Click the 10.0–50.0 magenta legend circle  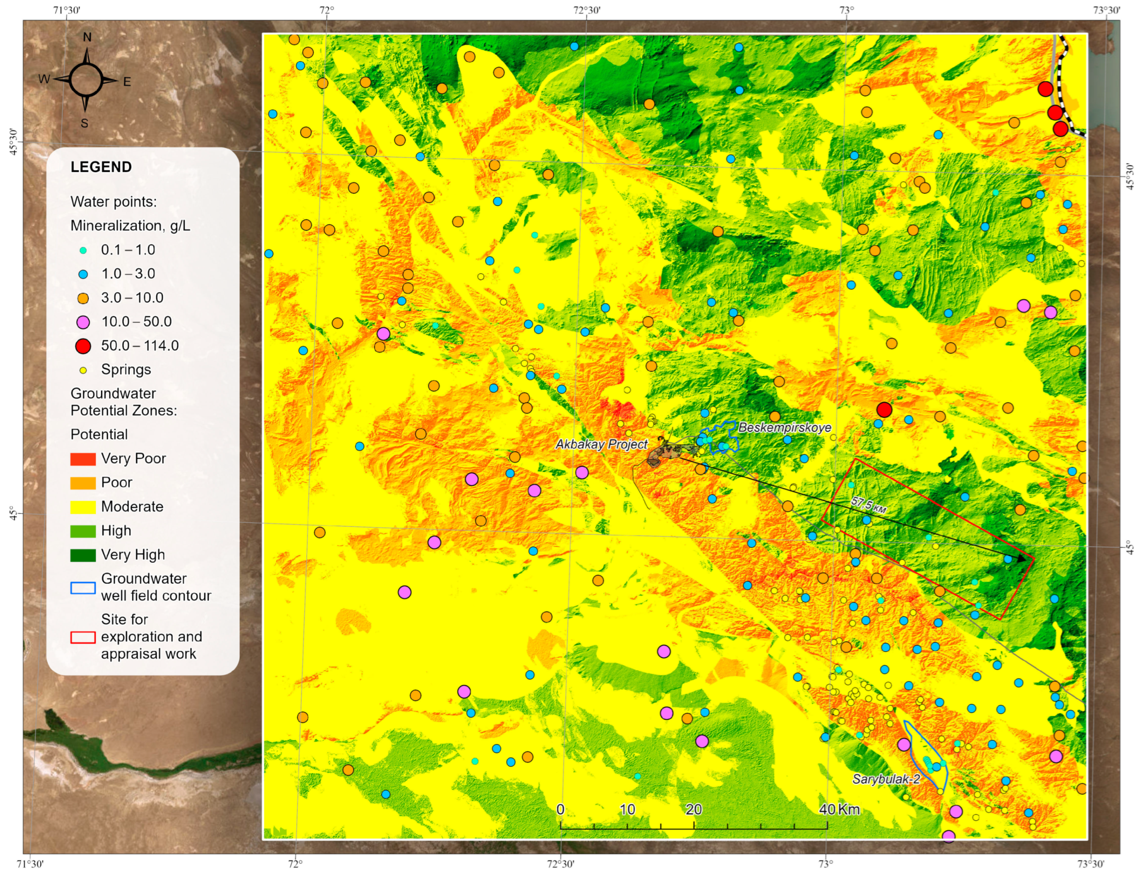pos(83,322)
